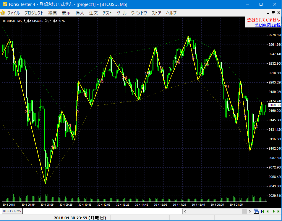This screenshot has height=221, width=282.
Task: Click the horizontal scrollbar right arrow
Action: click(249, 211)
